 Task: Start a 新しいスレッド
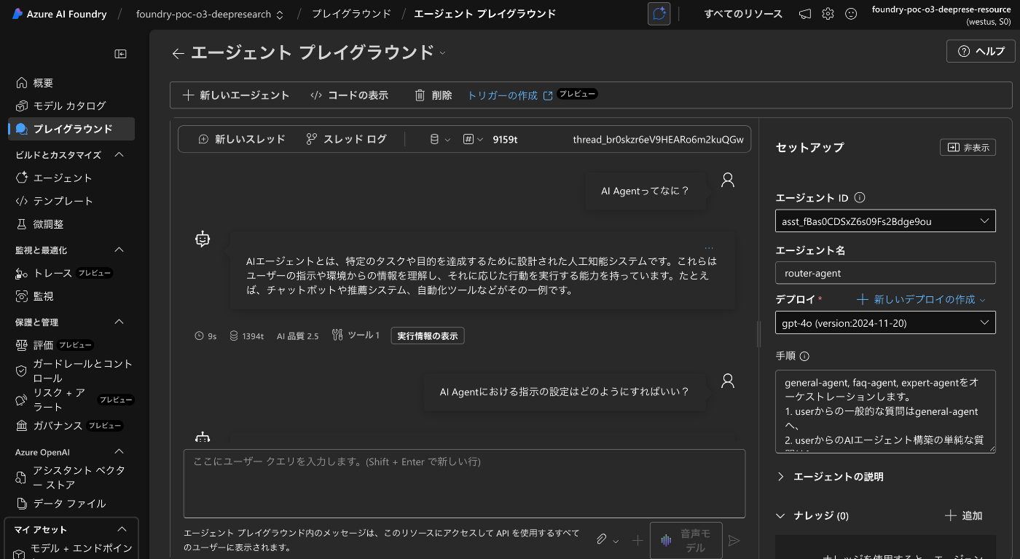click(241, 139)
